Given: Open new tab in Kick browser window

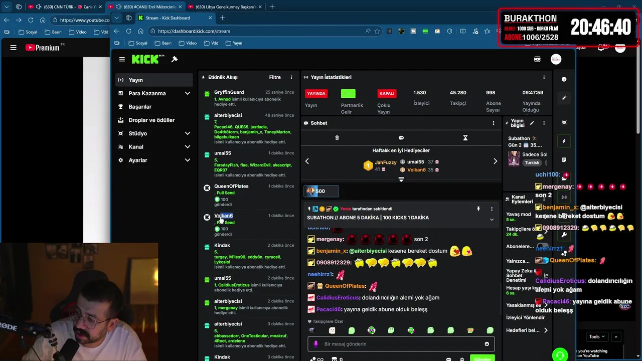Looking at the screenshot, I should pyautogui.click(x=222, y=18).
